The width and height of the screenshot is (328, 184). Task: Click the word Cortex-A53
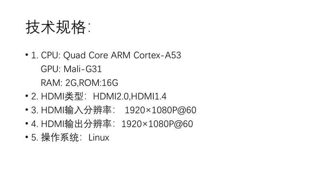pyautogui.click(x=157, y=55)
